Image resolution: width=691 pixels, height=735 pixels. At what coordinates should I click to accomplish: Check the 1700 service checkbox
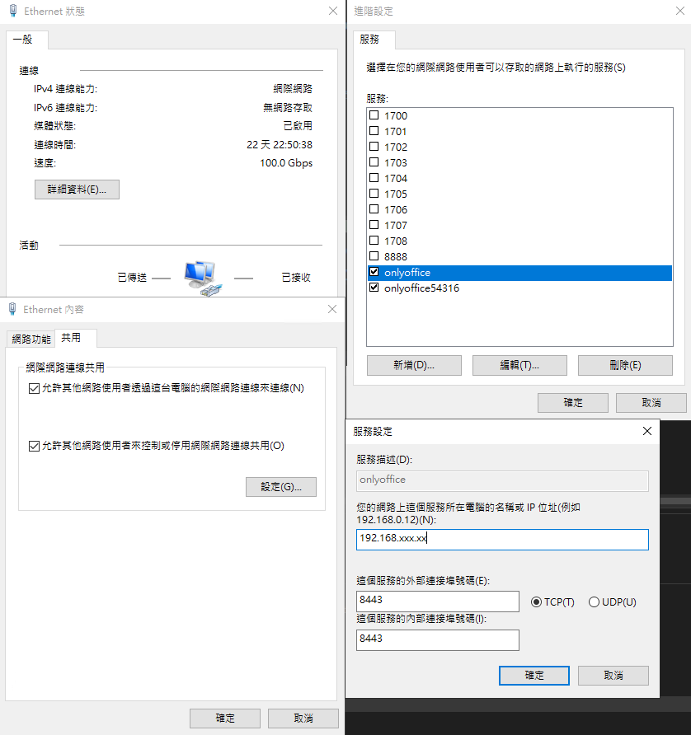tap(374, 116)
